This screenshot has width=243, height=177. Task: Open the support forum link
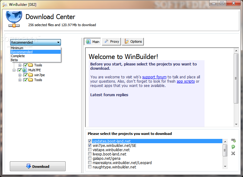pos(154,77)
